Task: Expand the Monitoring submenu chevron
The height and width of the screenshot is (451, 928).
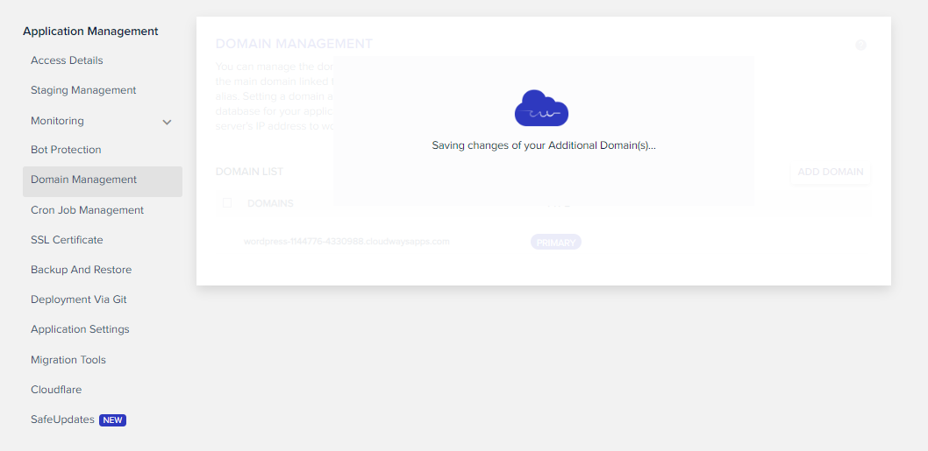Action: 167,122
